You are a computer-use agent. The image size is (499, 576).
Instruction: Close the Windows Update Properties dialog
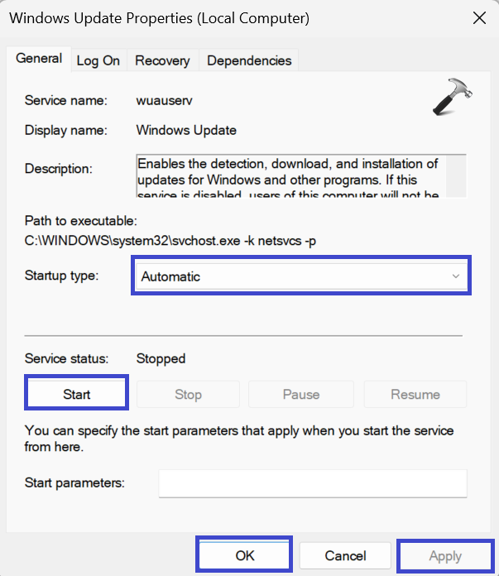click(x=478, y=17)
